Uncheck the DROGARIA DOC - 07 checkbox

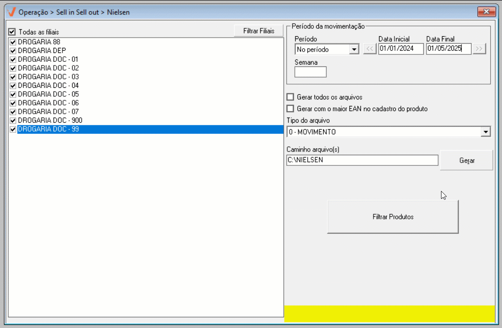click(x=13, y=112)
